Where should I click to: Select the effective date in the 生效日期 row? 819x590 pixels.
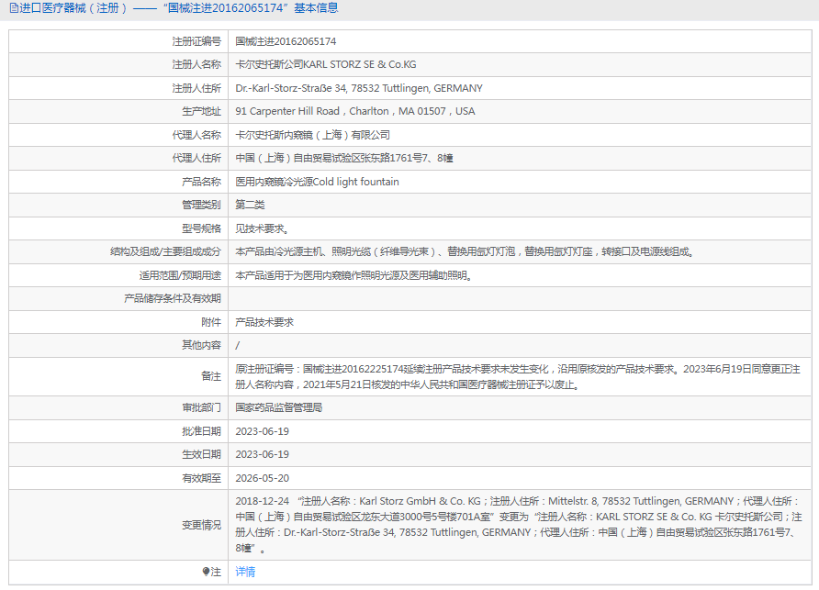pyautogui.click(x=263, y=454)
